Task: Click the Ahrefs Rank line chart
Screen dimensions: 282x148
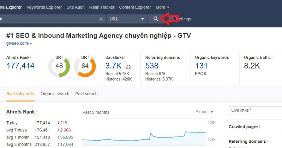Action: point(144,136)
